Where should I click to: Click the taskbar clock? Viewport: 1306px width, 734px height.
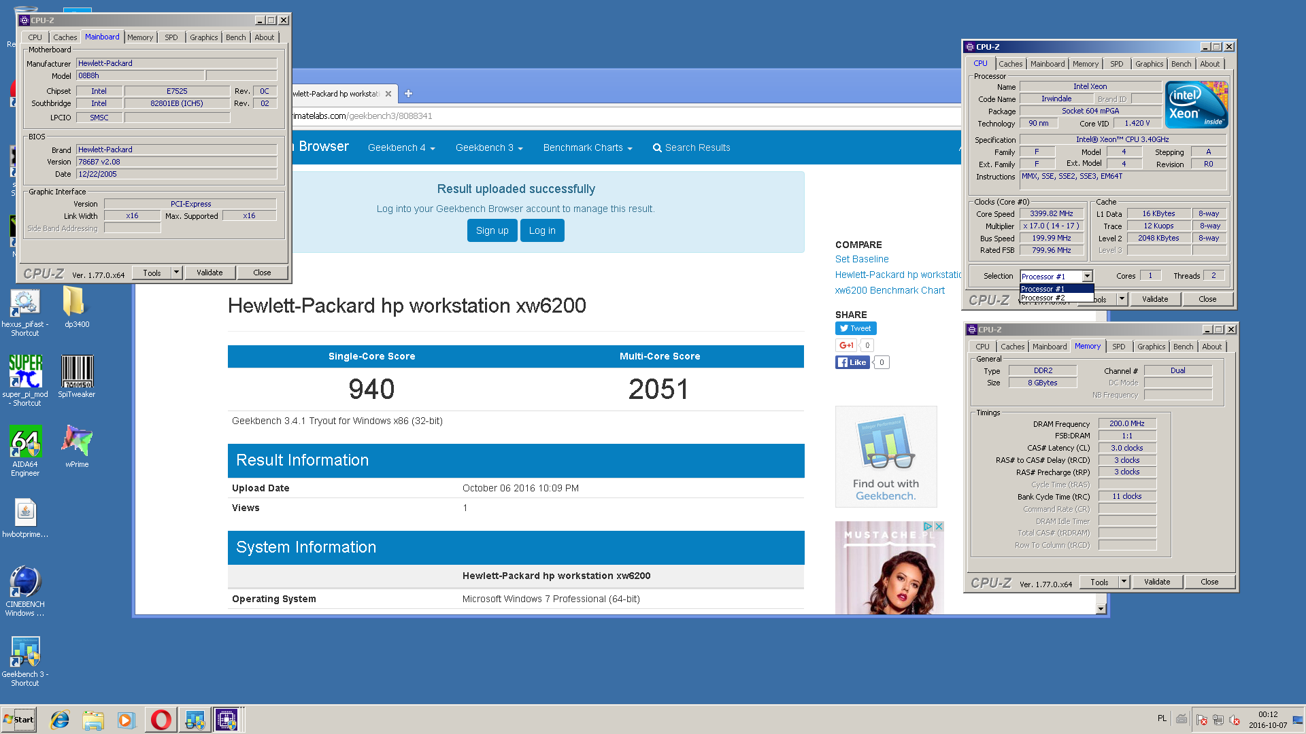[1267, 719]
